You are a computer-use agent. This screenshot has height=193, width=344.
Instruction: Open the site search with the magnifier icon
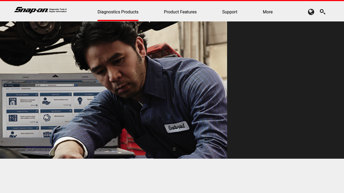pos(322,12)
